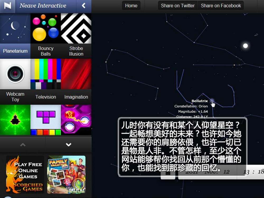Open the Imagination red waves icon

tap(76, 74)
